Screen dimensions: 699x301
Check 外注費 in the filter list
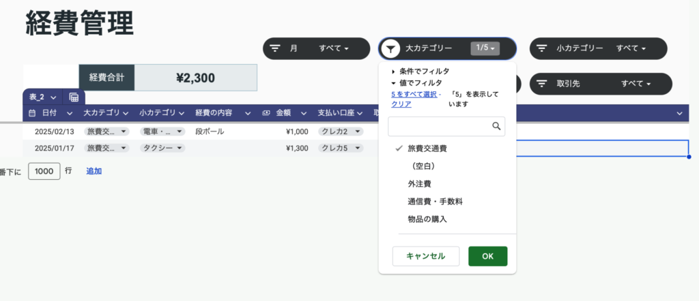[x=419, y=184]
